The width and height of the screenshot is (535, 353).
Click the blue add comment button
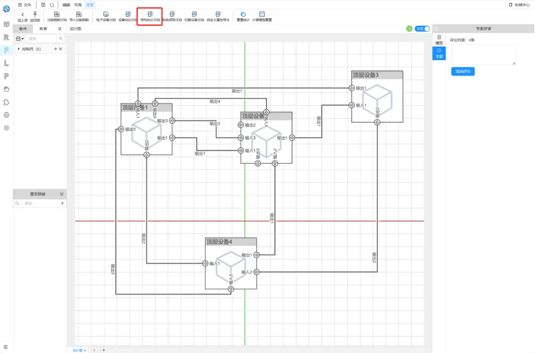coord(463,71)
